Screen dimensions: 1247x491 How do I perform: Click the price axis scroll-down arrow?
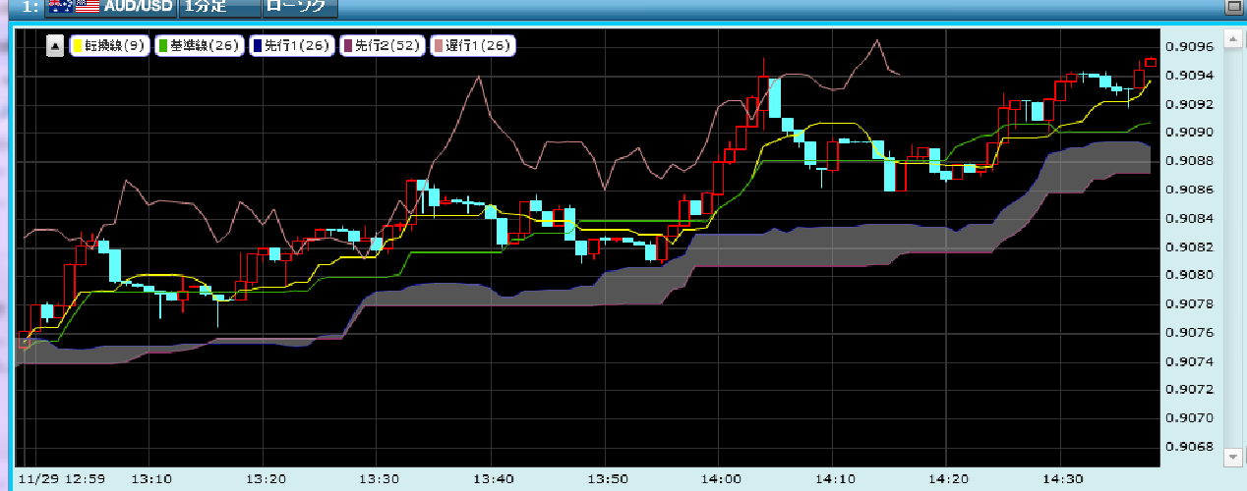point(1233,457)
